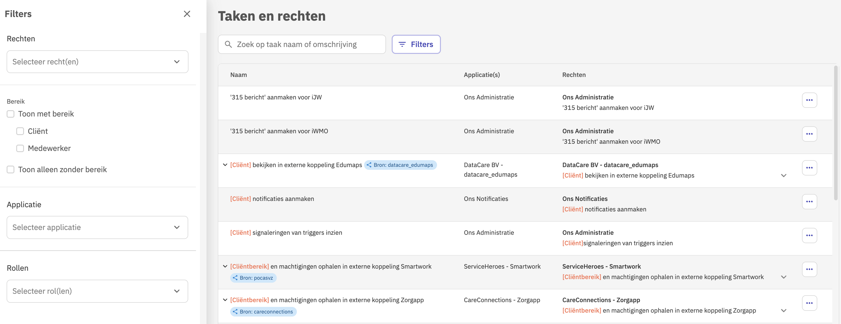Viewport: 841px width, 324px height.
Task: Expand the Edumaps koppeling row chevron
Action: pyautogui.click(x=225, y=165)
